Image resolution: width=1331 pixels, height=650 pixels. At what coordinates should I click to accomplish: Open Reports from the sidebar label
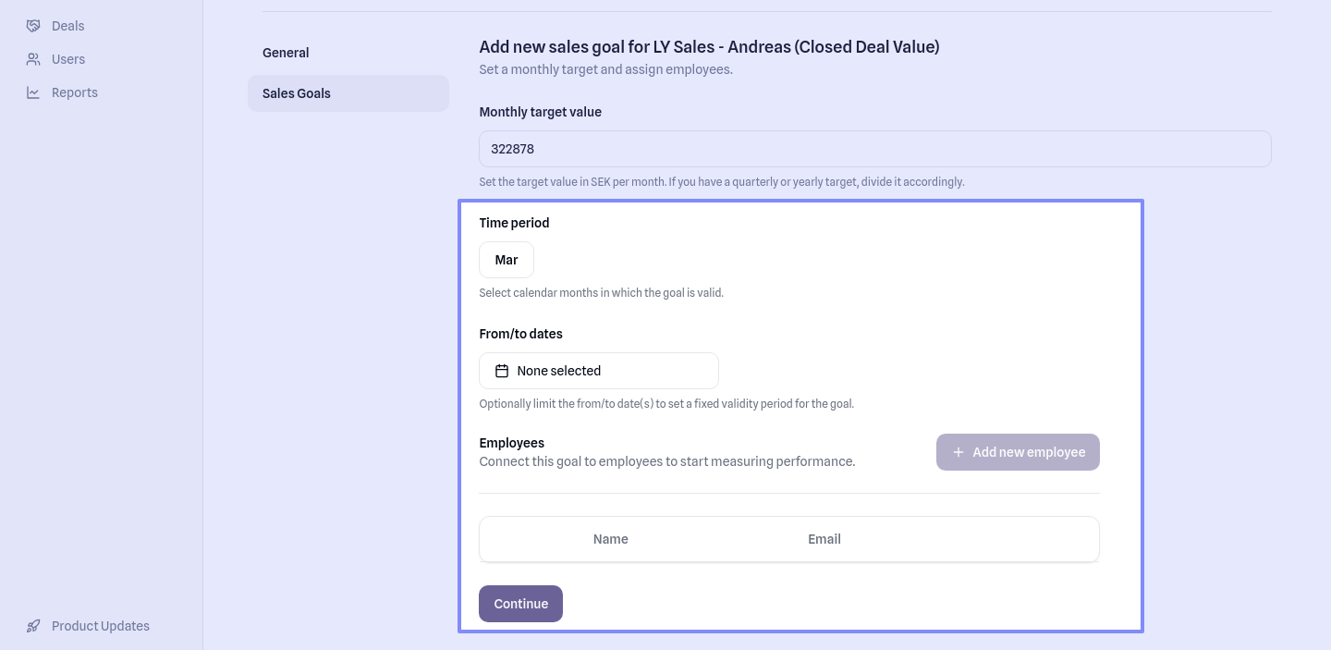tap(75, 92)
